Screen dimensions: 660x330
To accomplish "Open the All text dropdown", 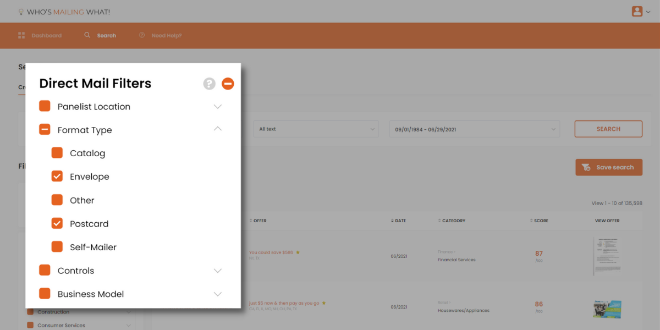I will 317,129.
